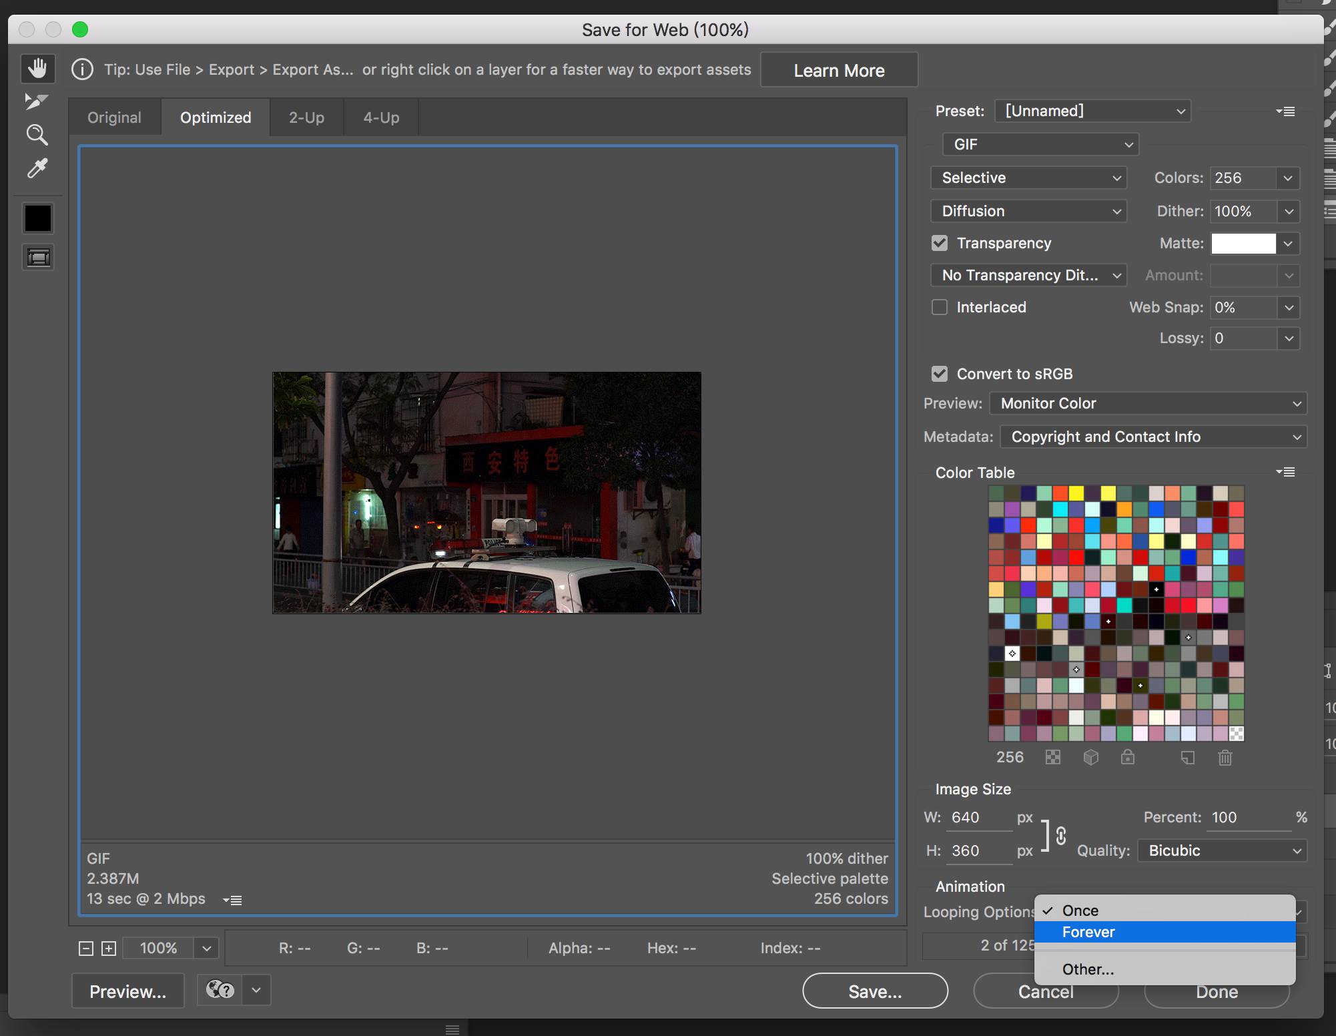Select the Hand tool
Screen dimensions: 1336x1036
pos(37,68)
